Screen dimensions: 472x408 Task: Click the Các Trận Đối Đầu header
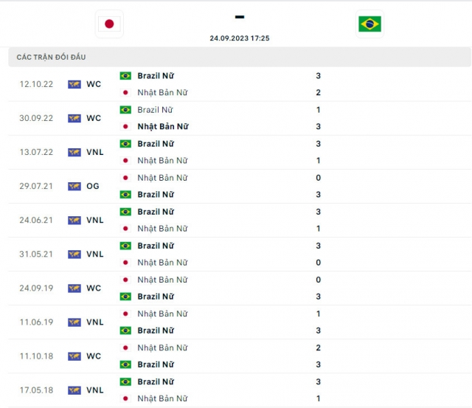click(51, 58)
